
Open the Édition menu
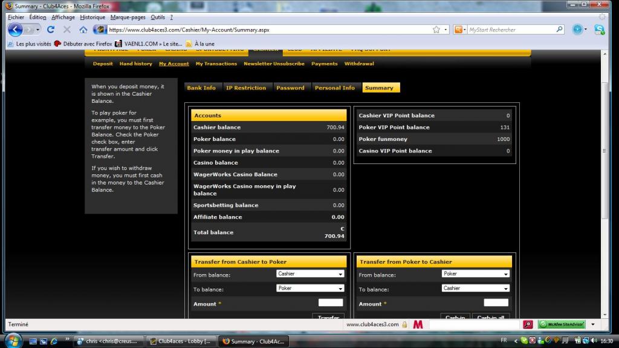point(37,18)
